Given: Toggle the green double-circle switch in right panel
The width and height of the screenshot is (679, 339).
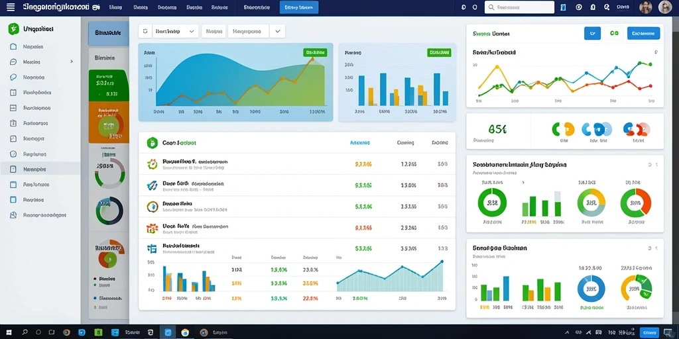Looking at the screenshot, I should [x=613, y=33].
